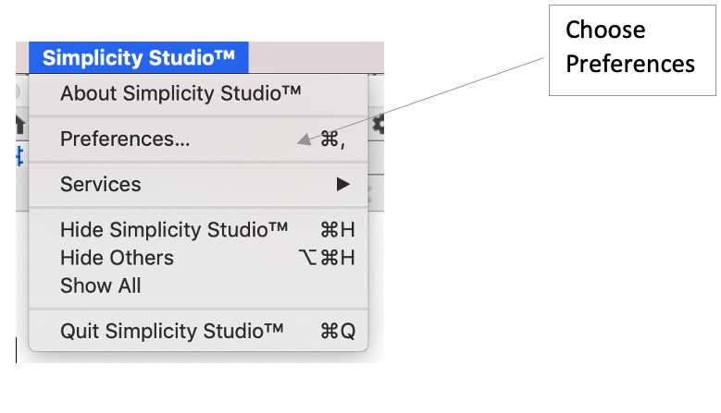Click the partially hidden home icon
Image resolution: width=721 pixels, height=413 pixels.
click(x=20, y=123)
